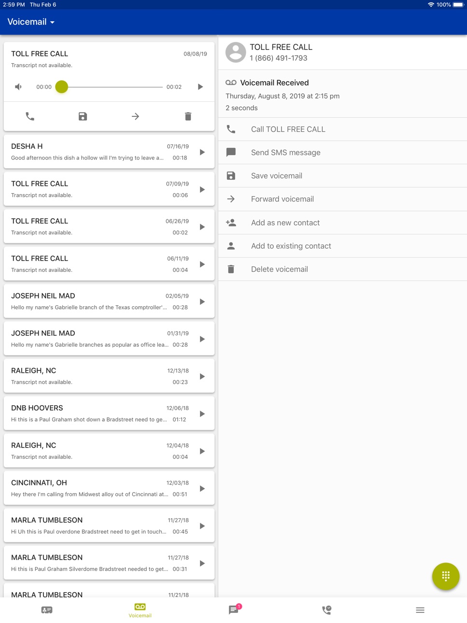Select Delete voicemail in detail panel

coord(342,269)
